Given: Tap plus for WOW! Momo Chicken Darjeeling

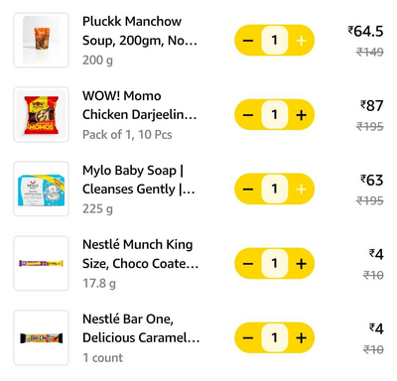Looking at the screenshot, I should coord(301,115).
